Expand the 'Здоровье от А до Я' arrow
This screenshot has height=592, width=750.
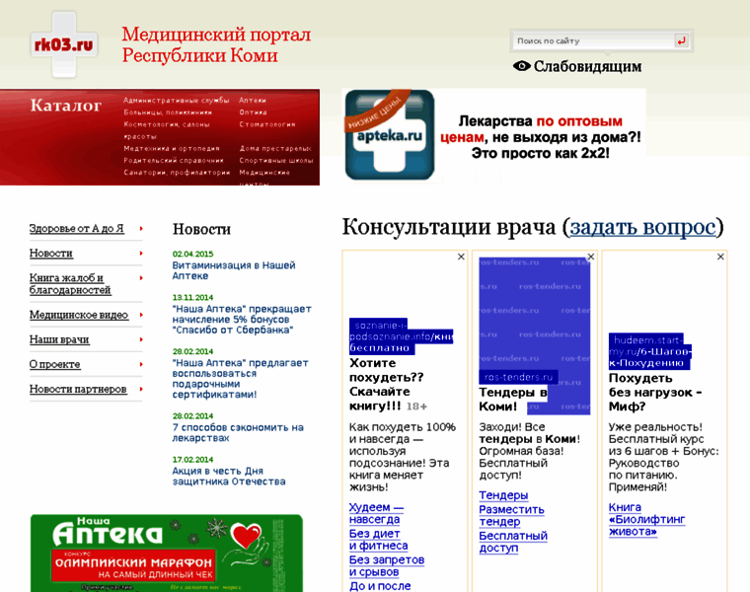(x=141, y=228)
